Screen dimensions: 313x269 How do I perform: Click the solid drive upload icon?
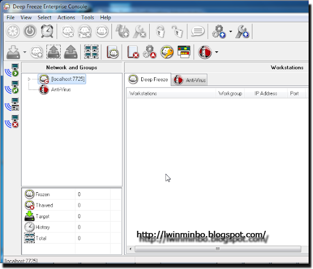coord(70,52)
